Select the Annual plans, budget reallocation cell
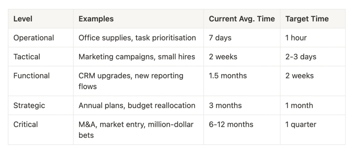Viewport: 353px width, 153px height. click(x=139, y=105)
